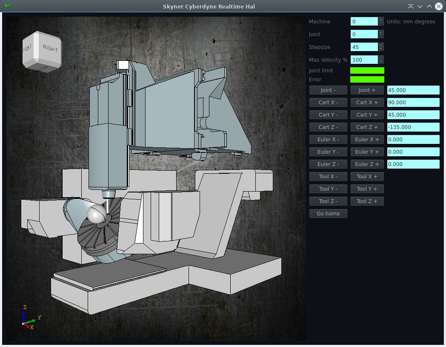This screenshot has height=347, width=446.
Task: Jog along tool axis with Tool X -
Action: point(328,177)
